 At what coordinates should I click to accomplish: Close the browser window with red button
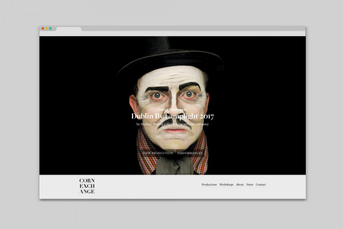click(x=42, y=28)
